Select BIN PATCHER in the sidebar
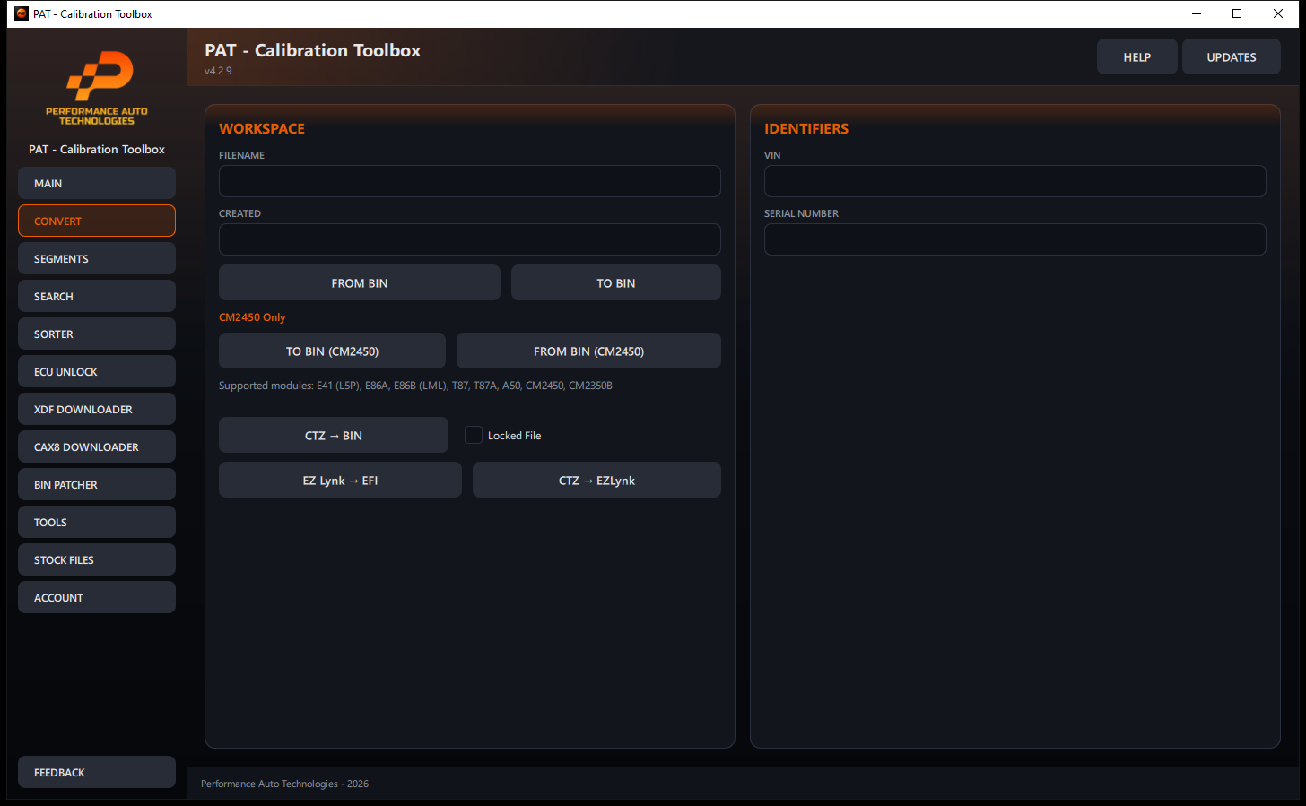Image resolution: width=1306 pixels, height=806 pixels. point(97,484)
